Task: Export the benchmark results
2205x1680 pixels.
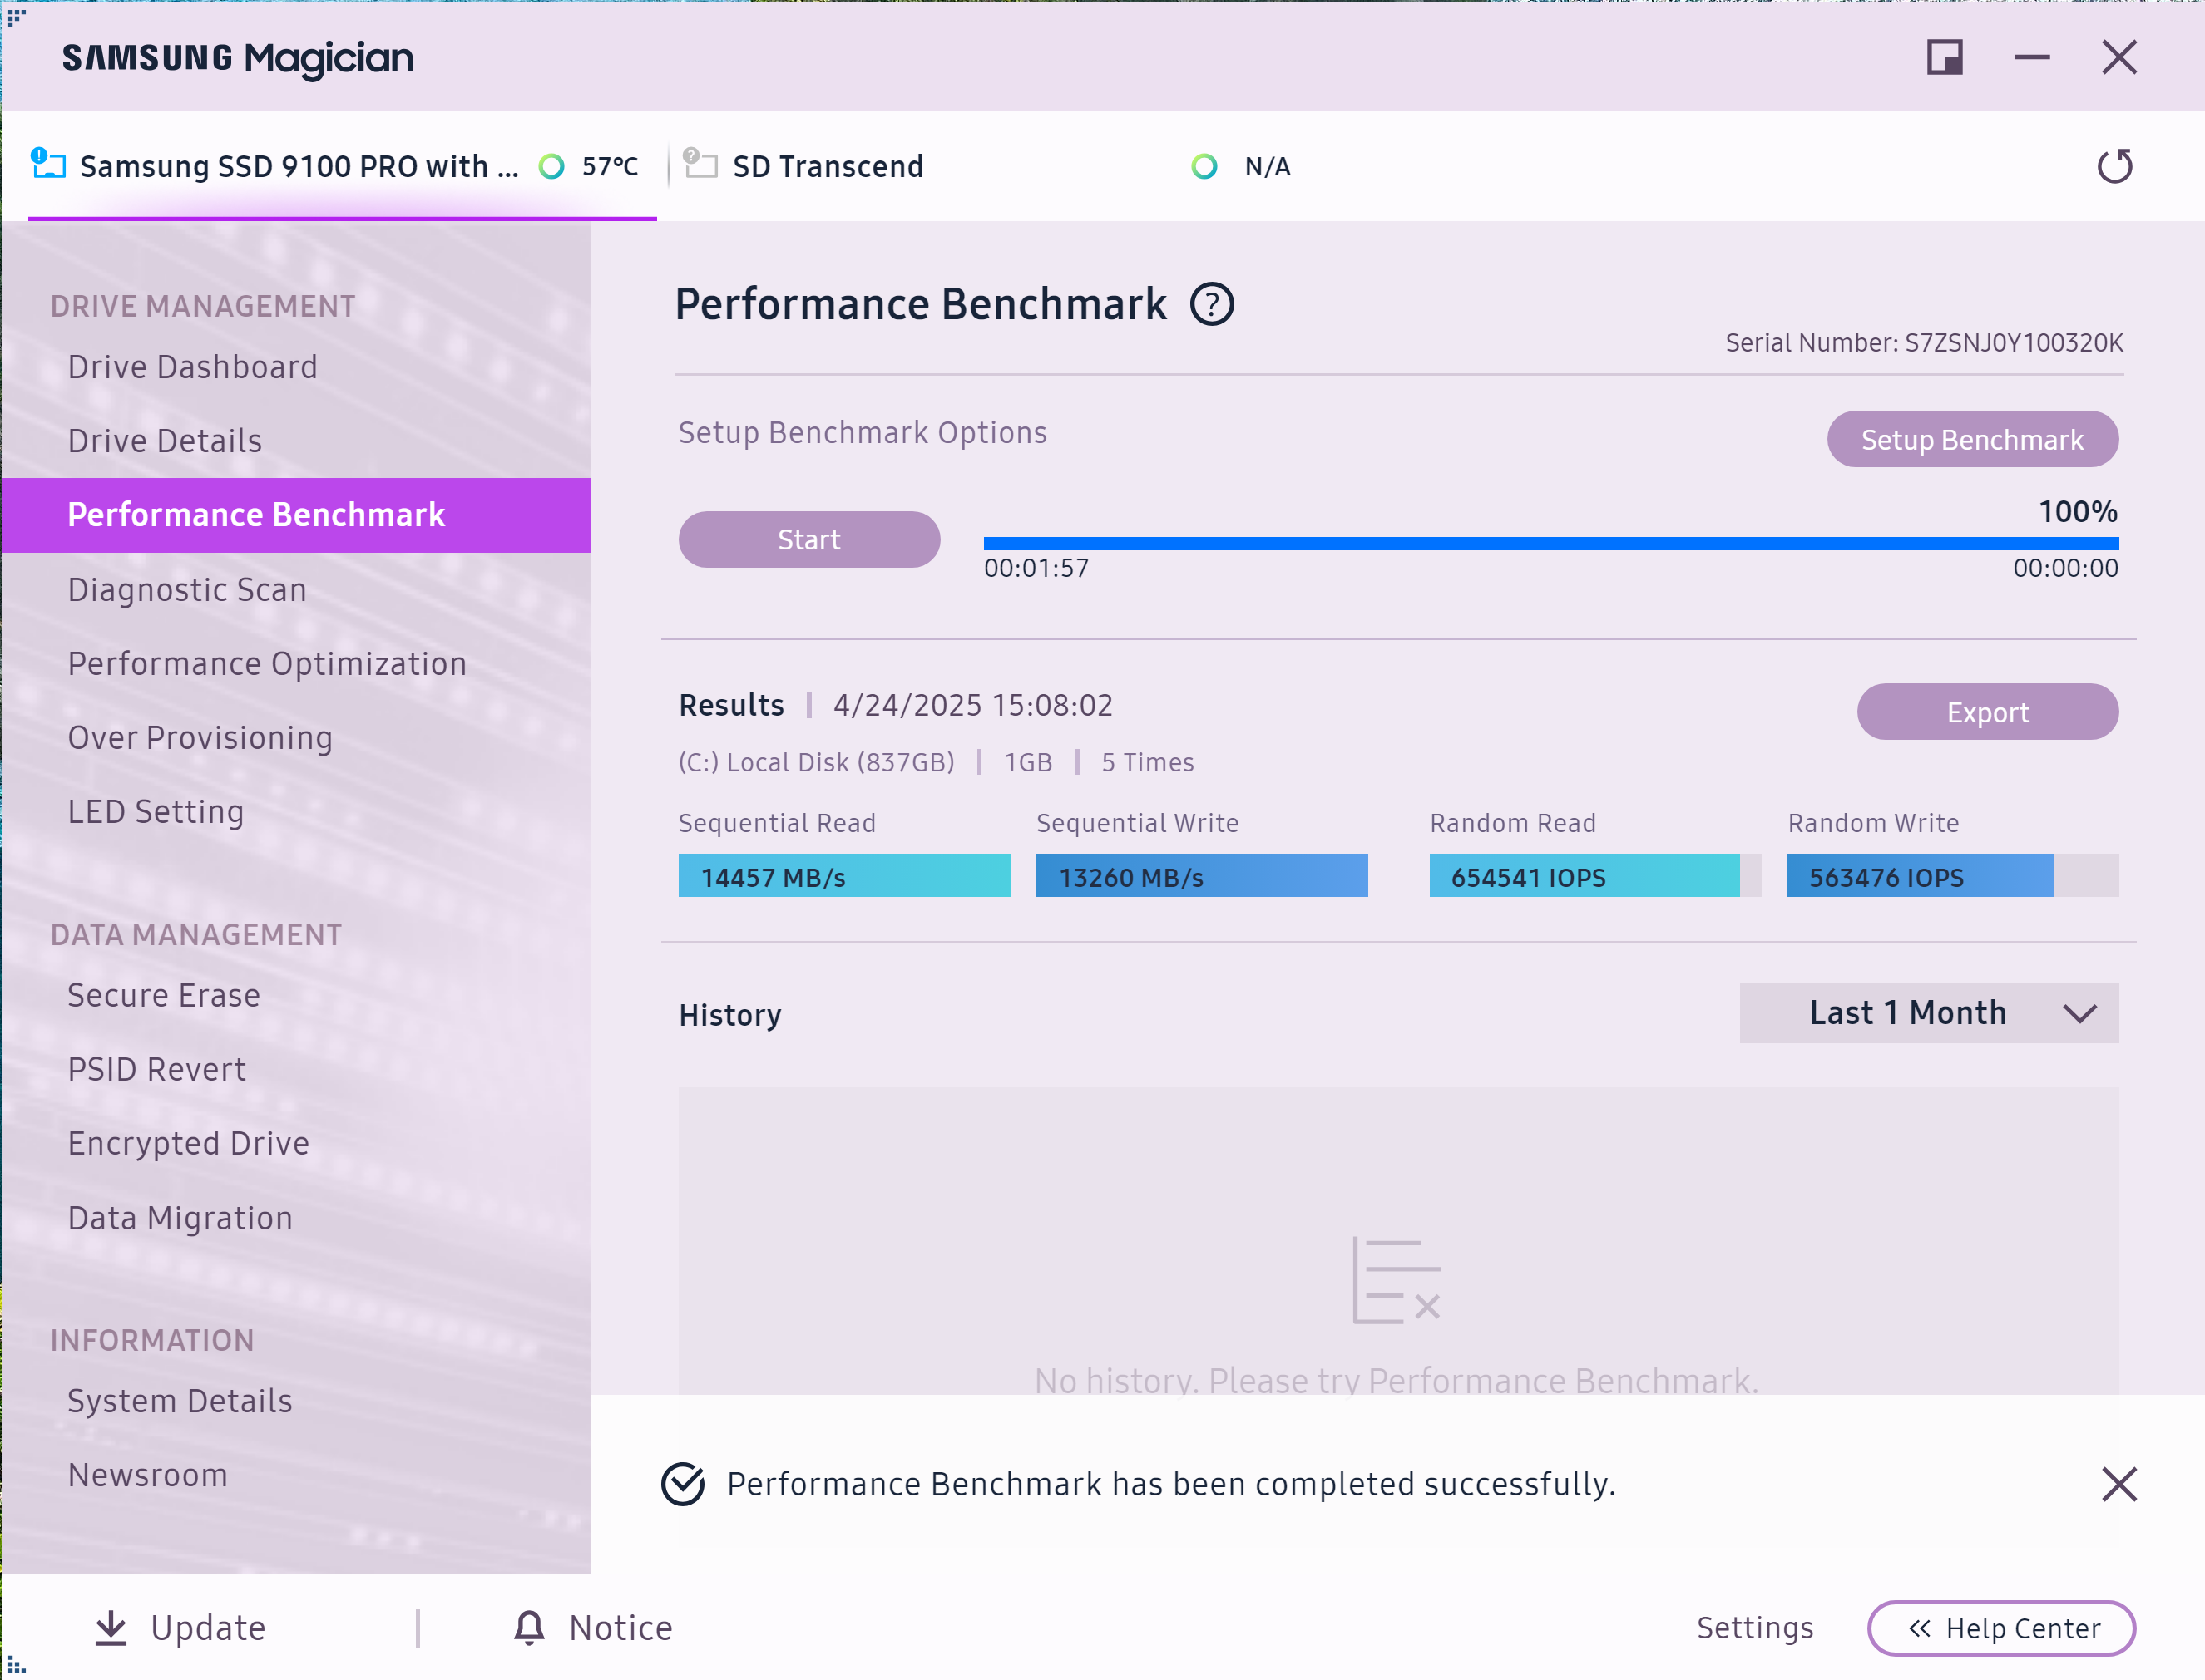Action: click(x=1987, y=712)
